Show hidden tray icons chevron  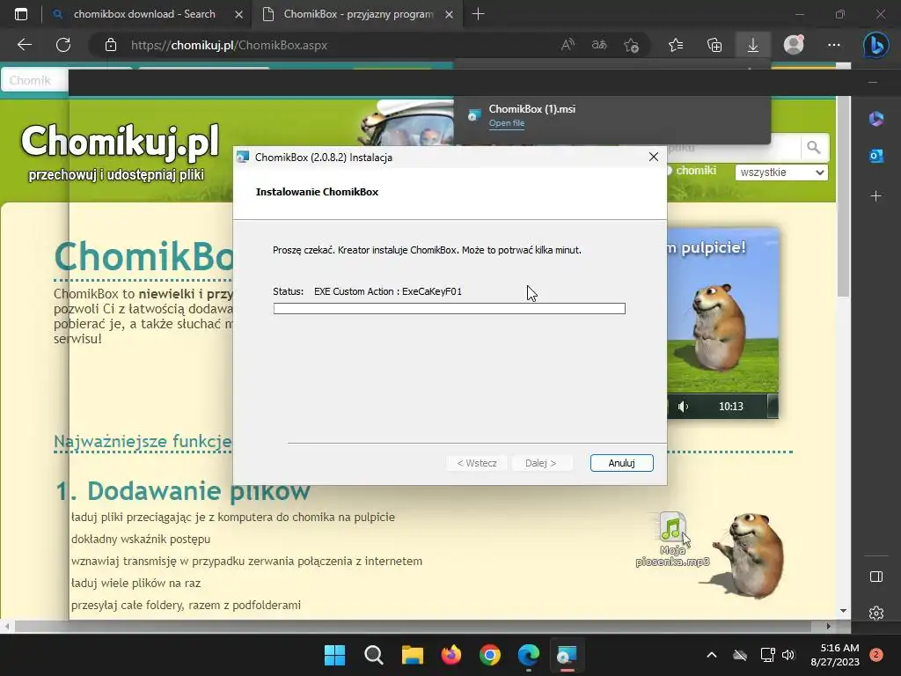(x=711, y=655)
